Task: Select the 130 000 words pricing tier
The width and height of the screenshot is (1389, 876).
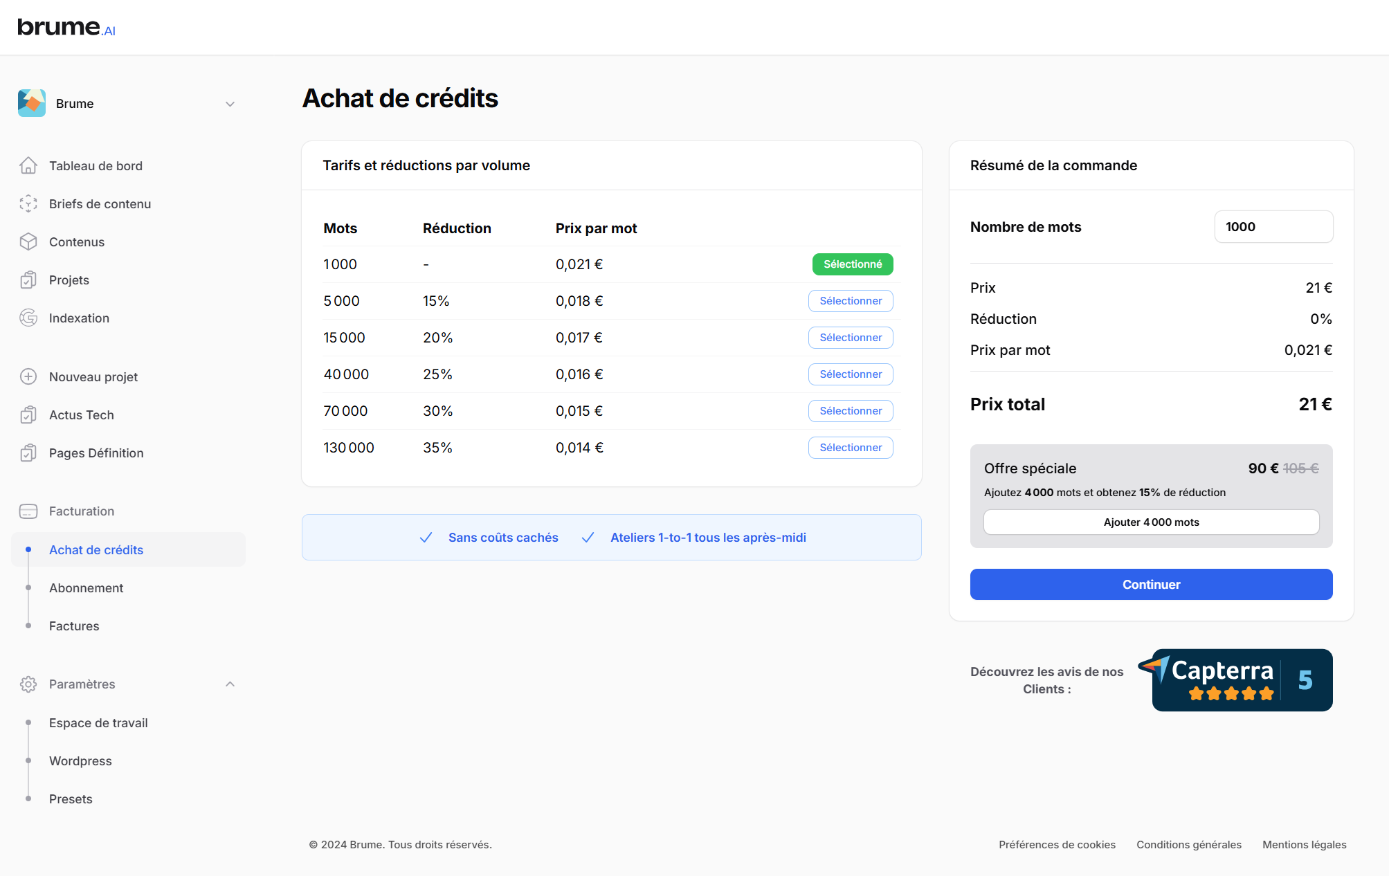Action: pos(851,448)
